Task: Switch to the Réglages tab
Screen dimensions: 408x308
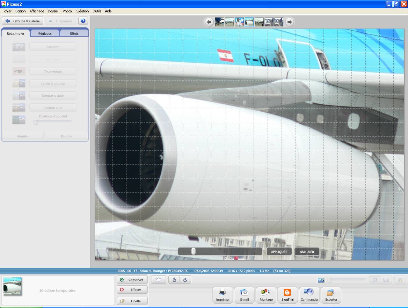Action: tap(45, 33)
